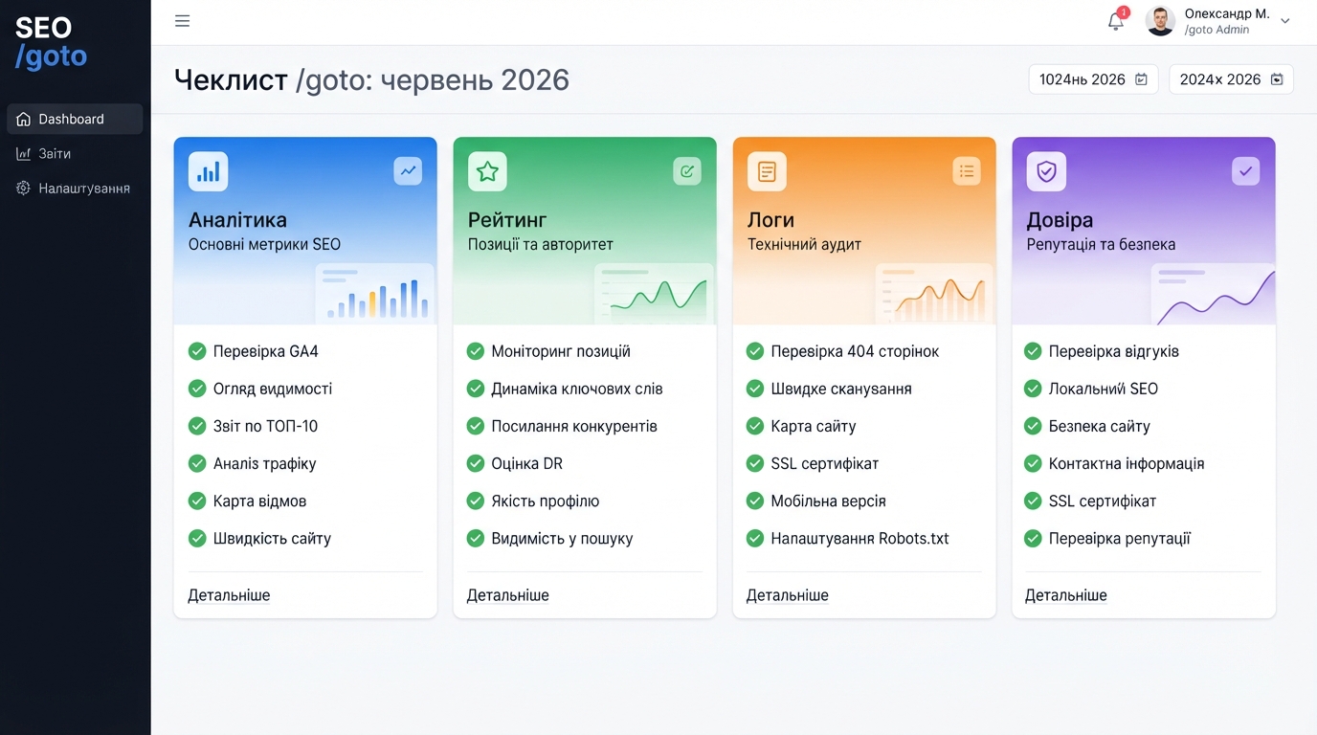Open Детальніше under Рейтинг
Image resolution: width=1317 pixels, height=735 pixels.
tap(508, 595)
